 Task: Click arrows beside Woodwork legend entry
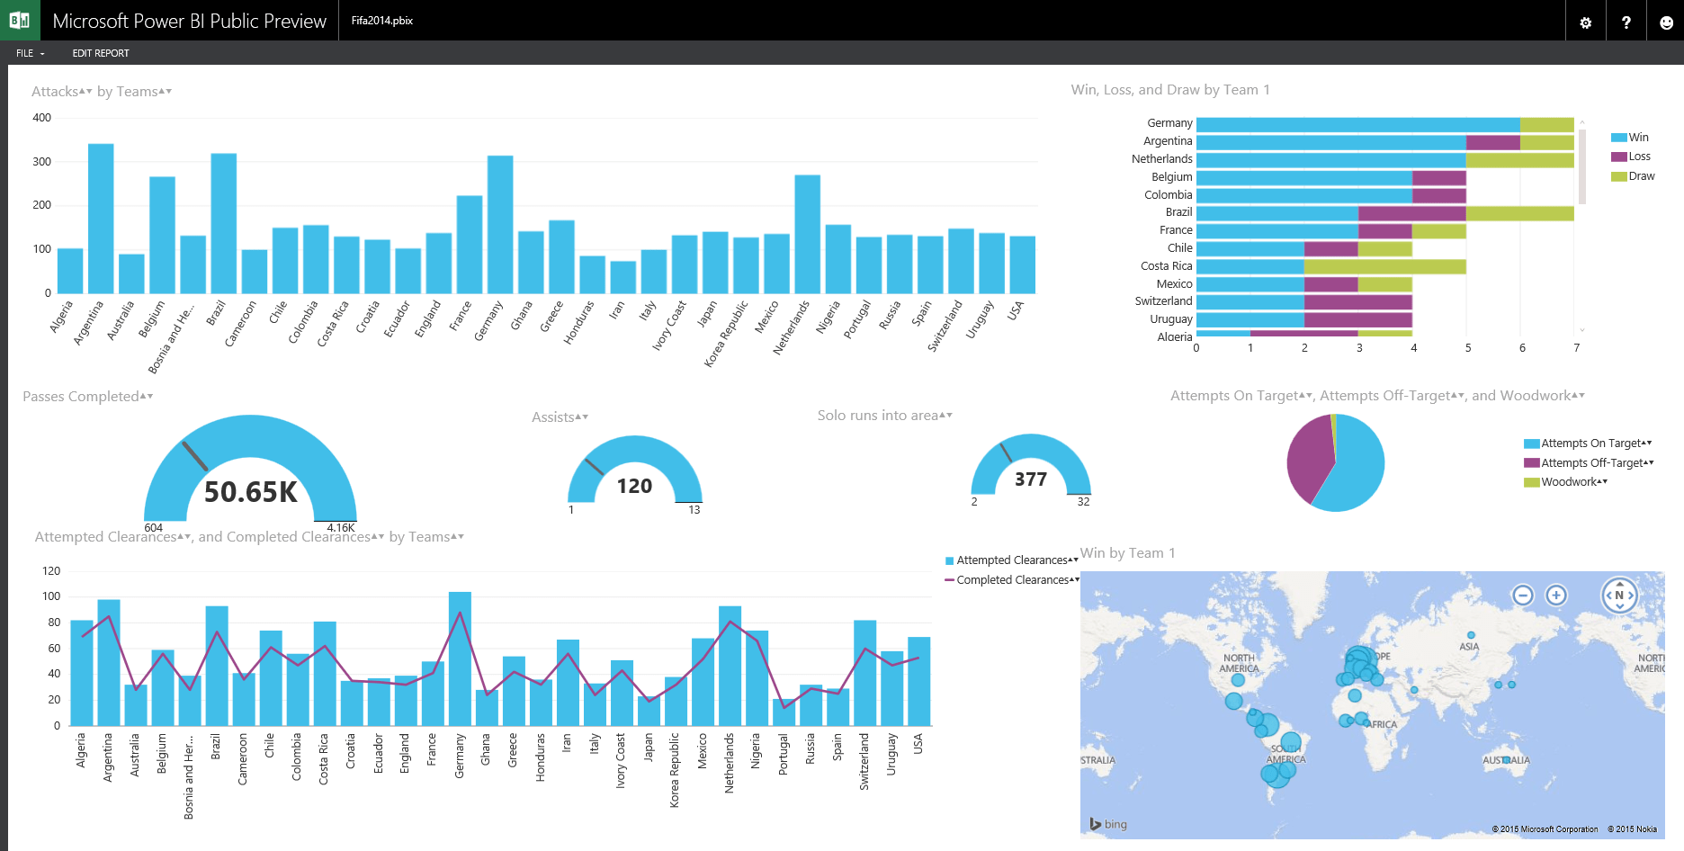(1602, 481)
